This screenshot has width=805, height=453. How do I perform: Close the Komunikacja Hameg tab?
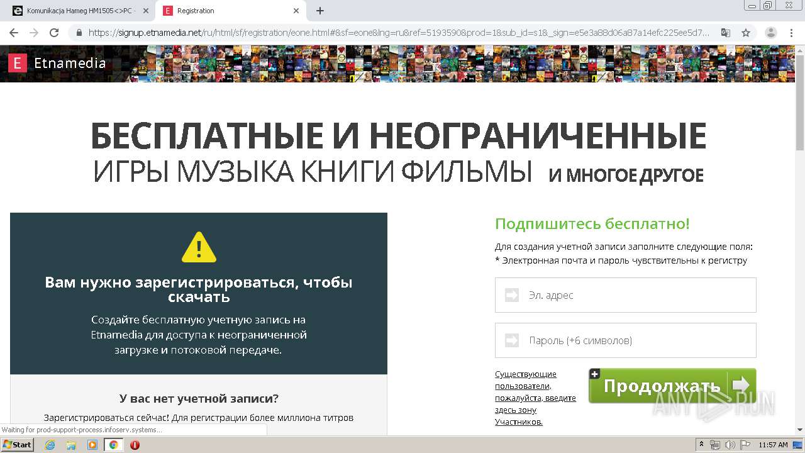tap(146, 11)
